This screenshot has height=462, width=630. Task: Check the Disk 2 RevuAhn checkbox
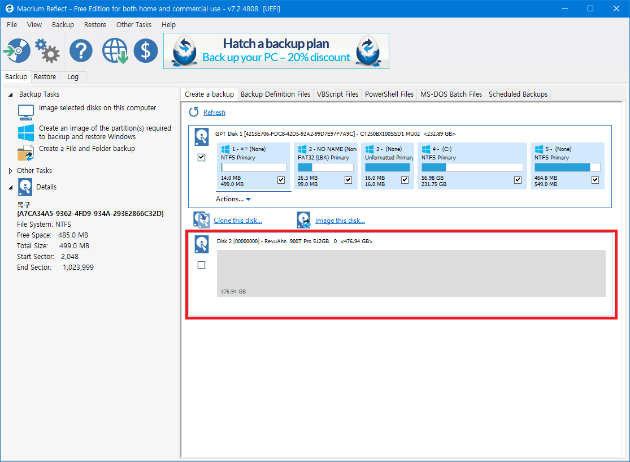(202, 265)
